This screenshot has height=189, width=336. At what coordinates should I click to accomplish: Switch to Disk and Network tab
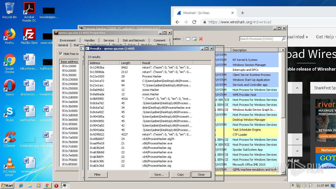[x=134, y=40]
